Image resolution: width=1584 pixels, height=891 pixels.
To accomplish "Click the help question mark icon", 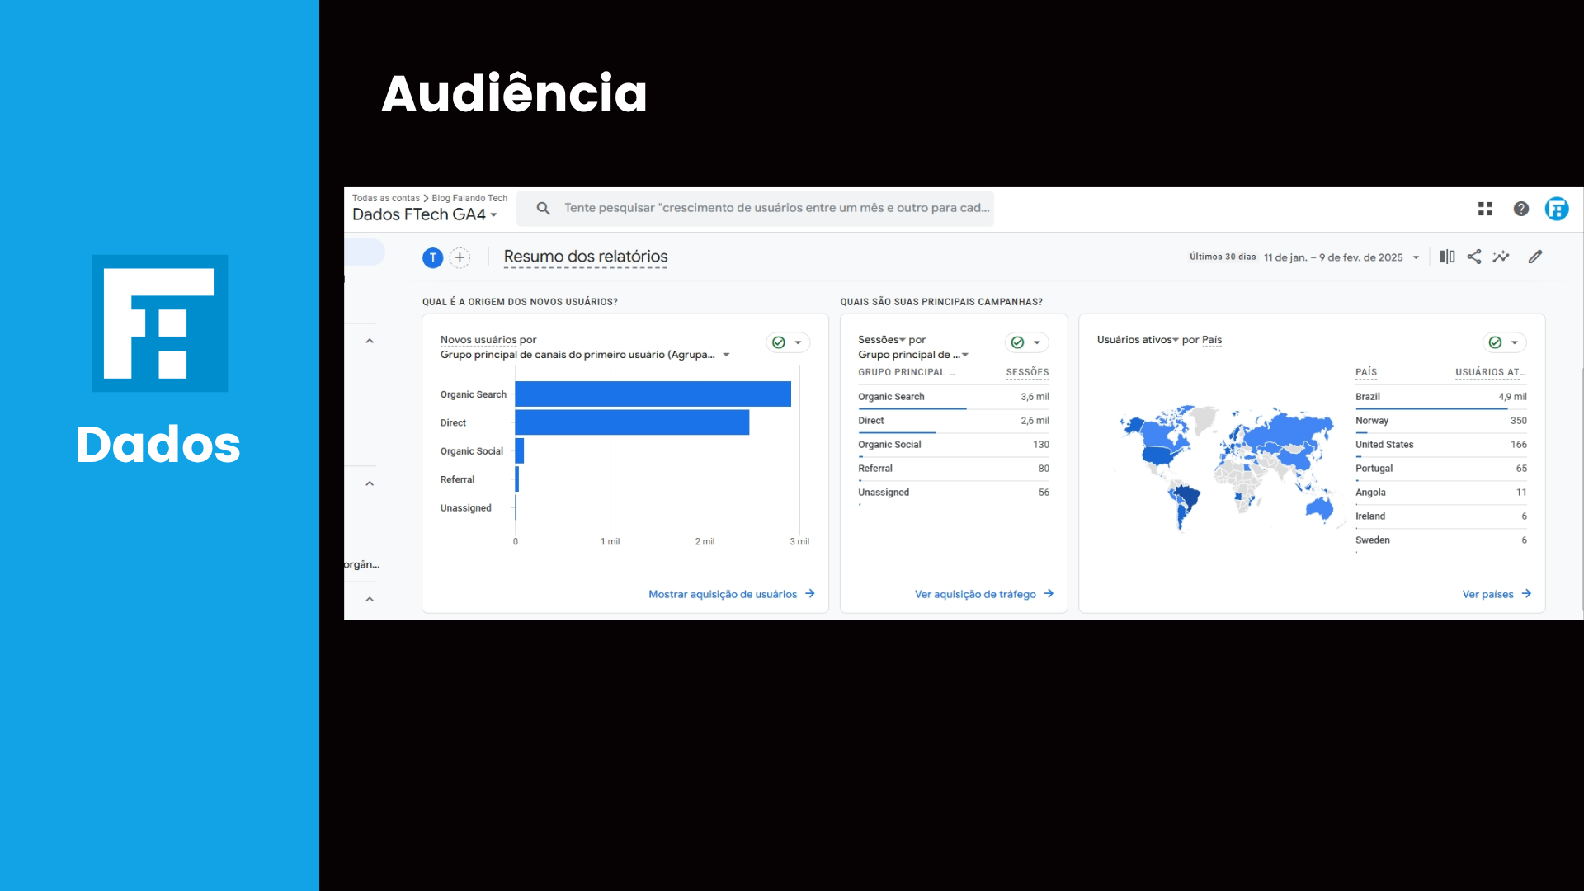I will pyautogui.click(x=1521, y=209).
